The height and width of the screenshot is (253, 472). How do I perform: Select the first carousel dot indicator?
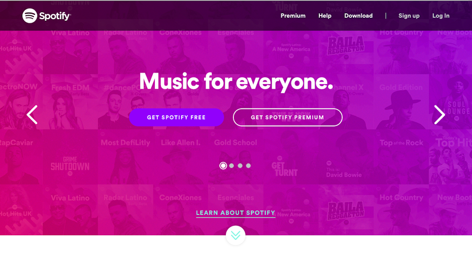click(223, 166)
